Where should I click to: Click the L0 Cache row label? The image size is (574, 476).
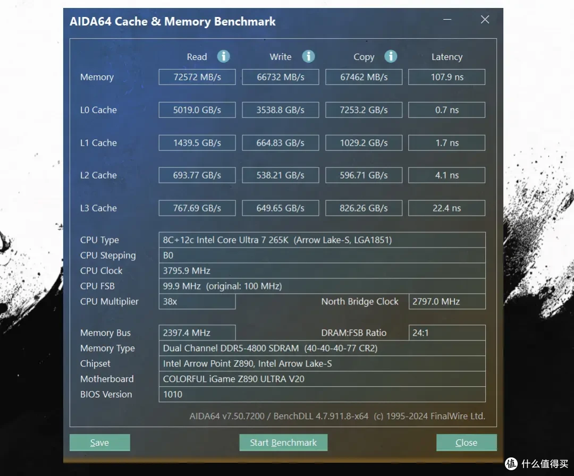point(98,110)
